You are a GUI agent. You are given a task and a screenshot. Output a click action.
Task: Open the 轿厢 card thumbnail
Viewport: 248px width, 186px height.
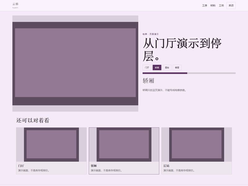pos(124,144)
